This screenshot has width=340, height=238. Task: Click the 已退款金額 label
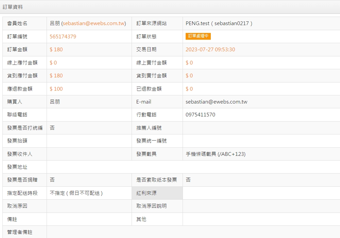pos(149,89)
